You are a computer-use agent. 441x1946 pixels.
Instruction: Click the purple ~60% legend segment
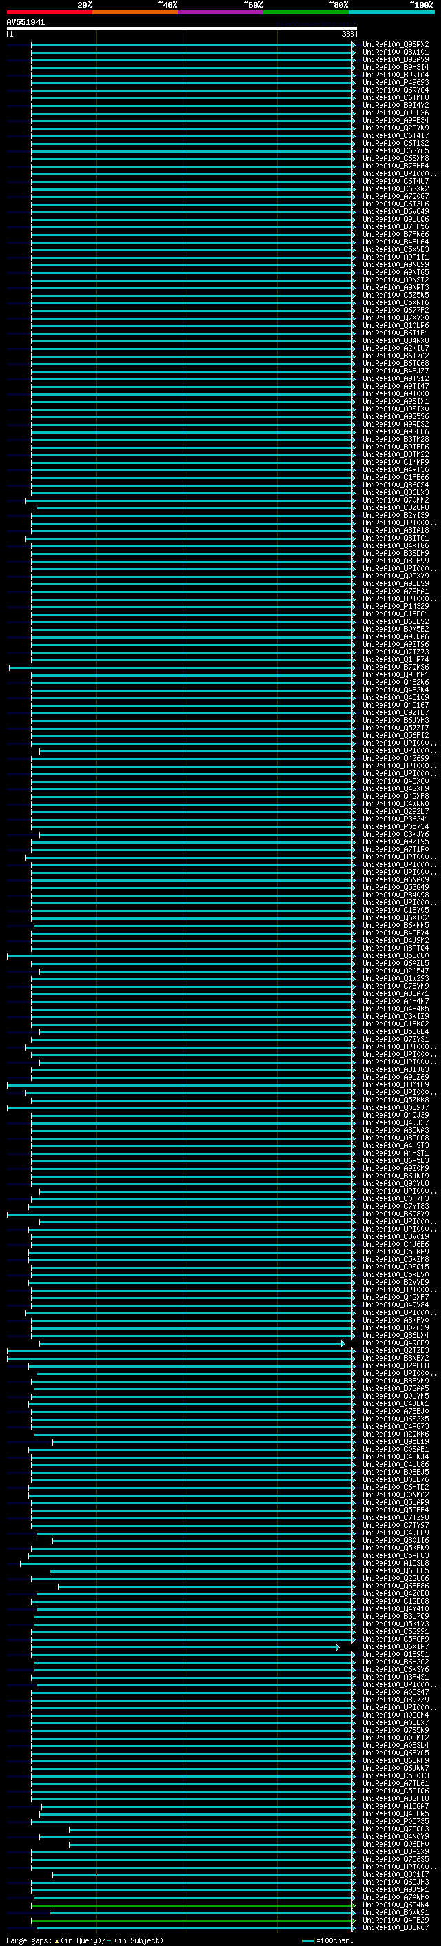[221, 12]
